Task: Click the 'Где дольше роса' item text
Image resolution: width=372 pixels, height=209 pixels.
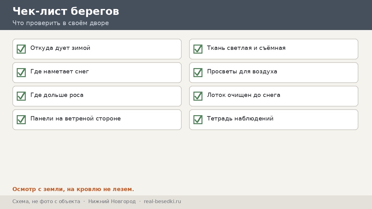Action: 57,95
